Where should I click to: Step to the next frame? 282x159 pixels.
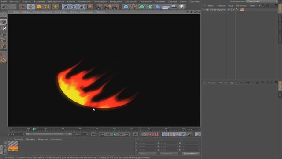point(121,134)
